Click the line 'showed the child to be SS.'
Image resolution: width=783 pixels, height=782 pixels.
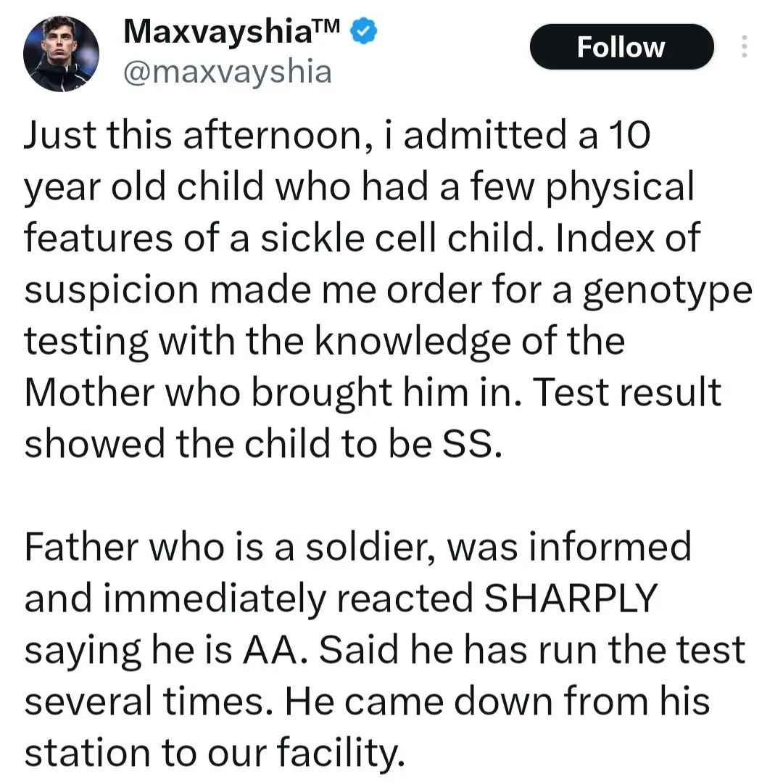click(262, 444)
